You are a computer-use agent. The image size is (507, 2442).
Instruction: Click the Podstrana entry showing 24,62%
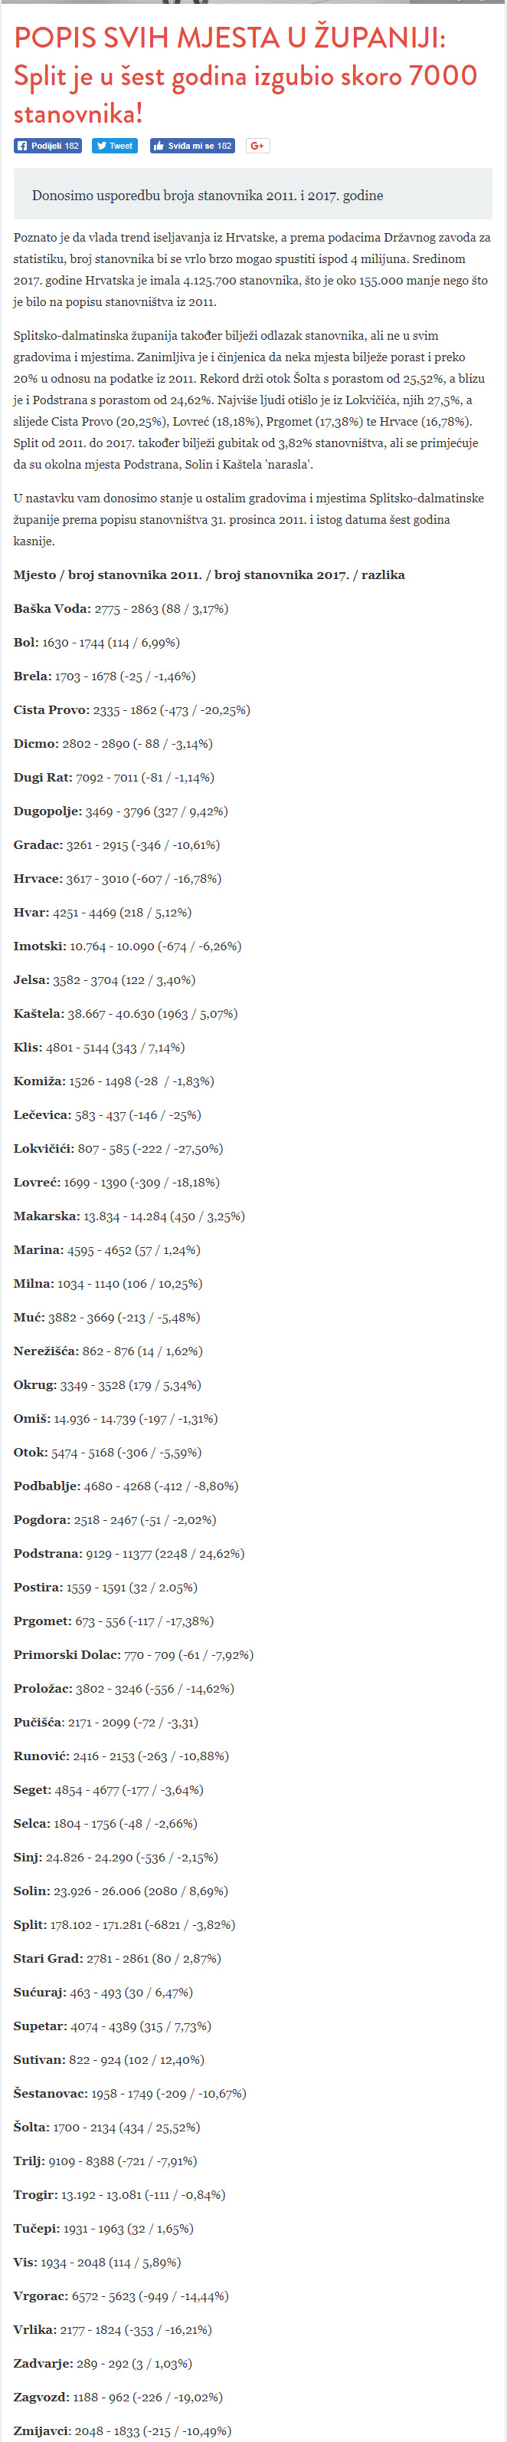point(129,1554)
